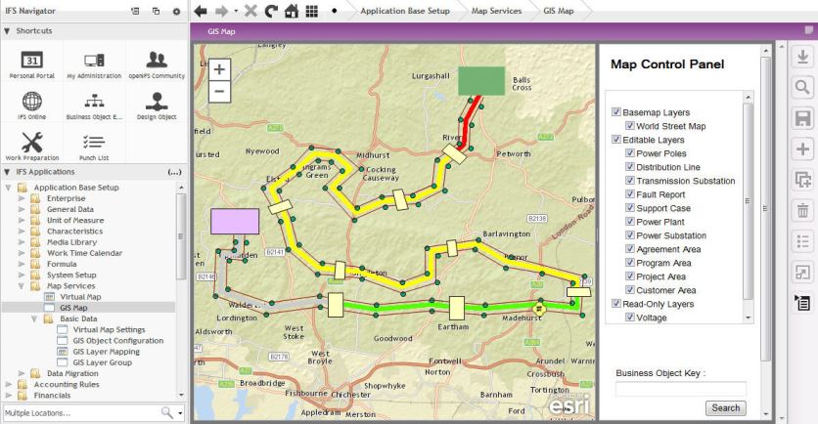Screen dimensions: 818x424
Task: Open GIS Layer Group
Action: (x=102, y=362)
